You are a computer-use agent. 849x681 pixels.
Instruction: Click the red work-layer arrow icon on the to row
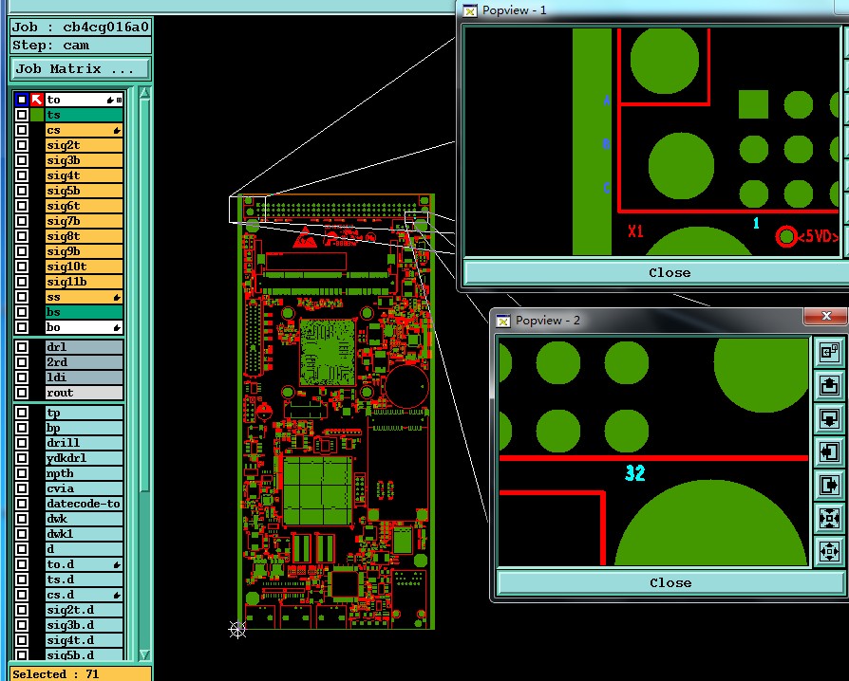[36, 100]
